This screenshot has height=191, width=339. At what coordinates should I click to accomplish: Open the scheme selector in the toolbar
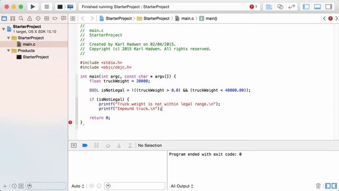pyautogui.click(x=60, y=7)
